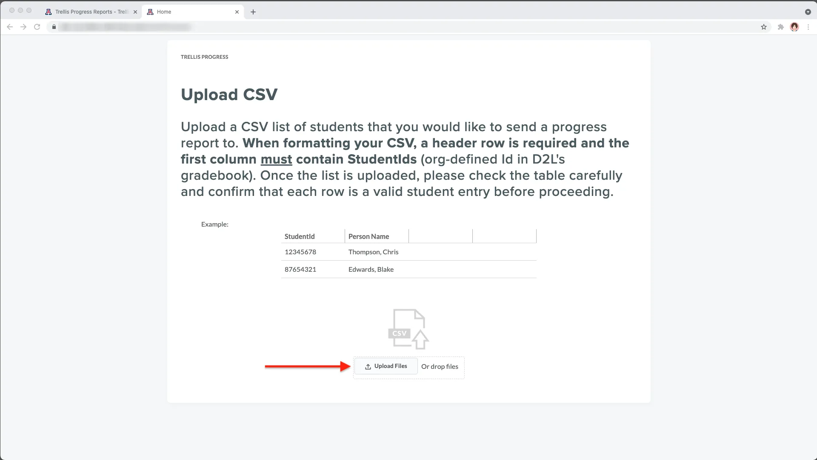Click the Arizona favicon on the Home tab
Image resolution: width=817 pixels, height=460 pixels.
tap(150, 12)
